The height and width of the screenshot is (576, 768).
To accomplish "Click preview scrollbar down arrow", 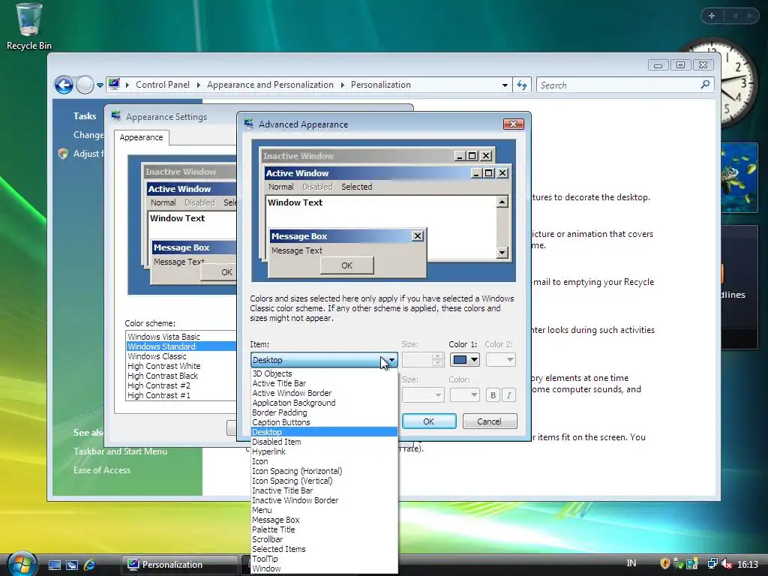I will click(502, 253).
